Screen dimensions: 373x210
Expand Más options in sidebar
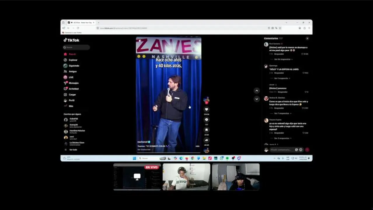click(x=69, y=106)
